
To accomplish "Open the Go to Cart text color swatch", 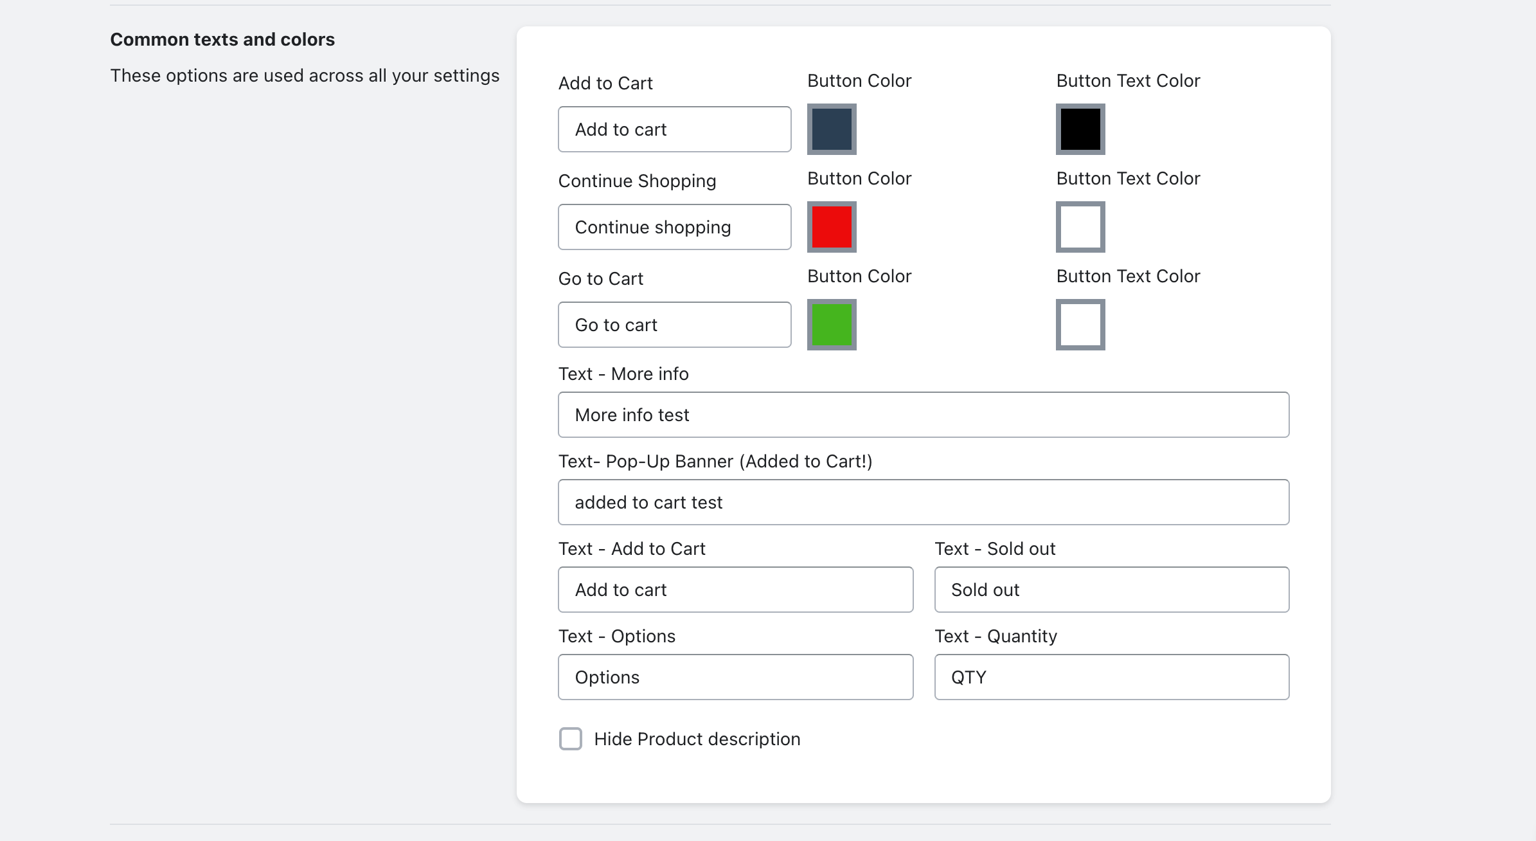I will [1080, 325].
